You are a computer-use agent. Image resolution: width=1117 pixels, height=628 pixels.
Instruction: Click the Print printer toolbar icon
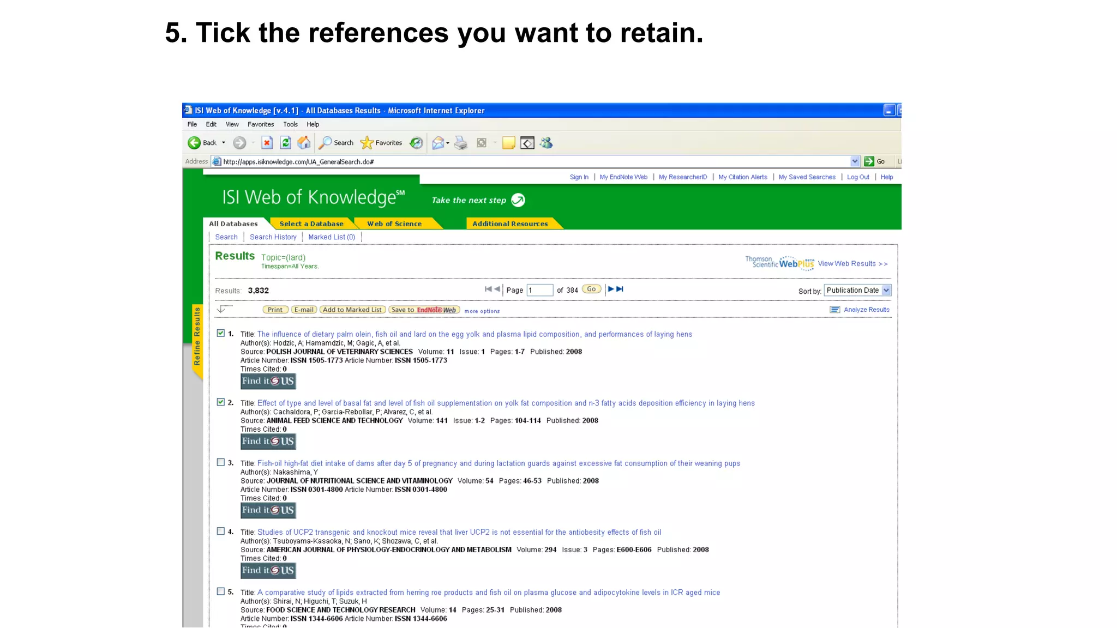coord(461,143)
